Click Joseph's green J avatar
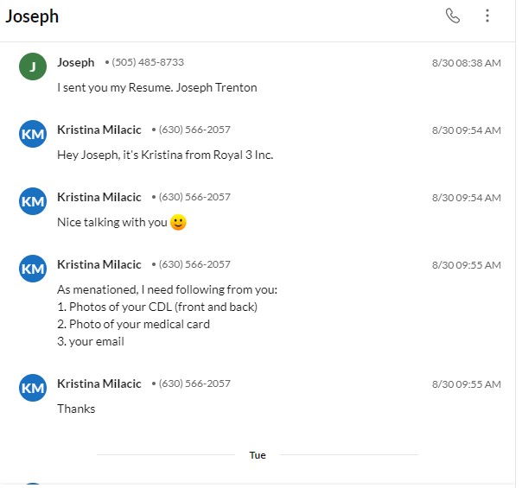The height and width of the screenshot is (488, 522). pyautogui.click(x=32, y=66)
